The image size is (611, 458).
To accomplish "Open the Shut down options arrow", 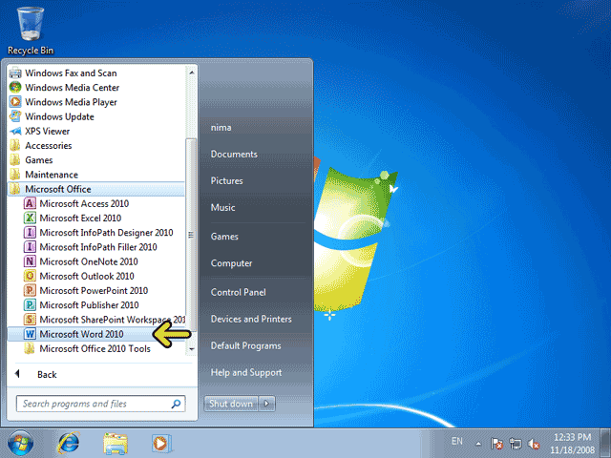I will tap(267, 404).
